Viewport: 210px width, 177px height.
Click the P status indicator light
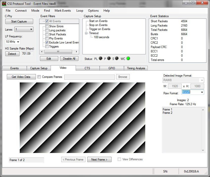tap(109, 58)
